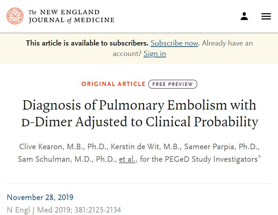This screenshot has width=278, height=215.
Task: Click the asterisk footnote after Investigators
Action: [x=259, y=158]
